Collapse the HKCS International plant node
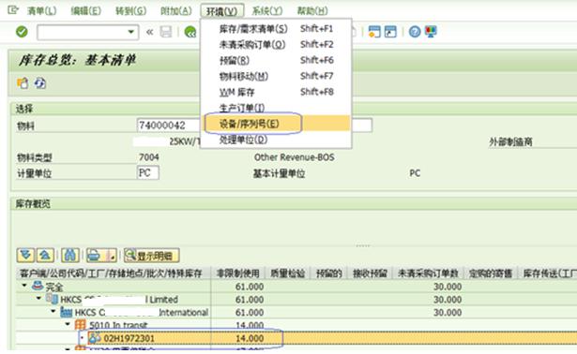Screen dimensions: 577x354 tap(53, 312)
